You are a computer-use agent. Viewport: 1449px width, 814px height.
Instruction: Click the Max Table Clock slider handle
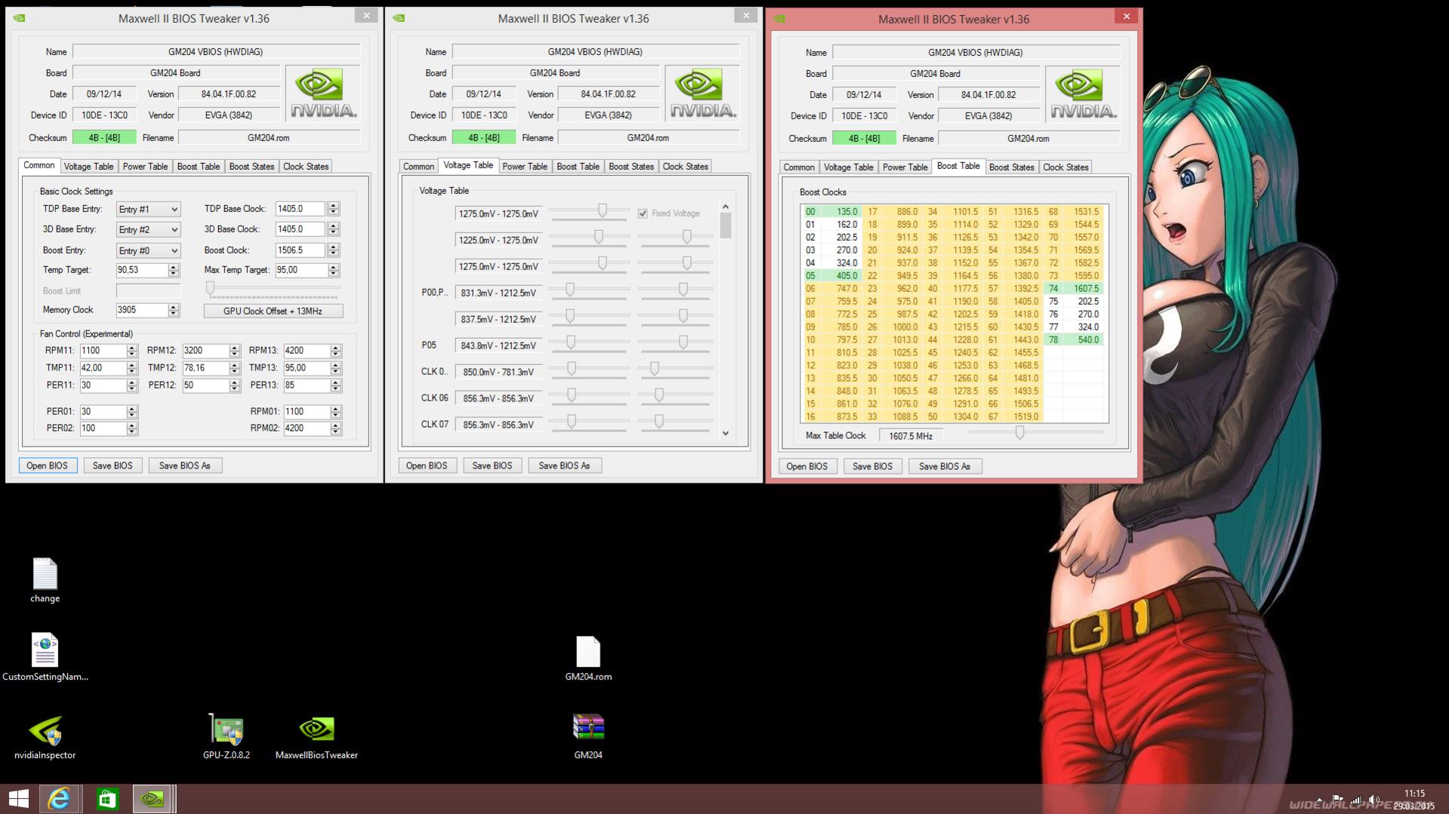1019,433
